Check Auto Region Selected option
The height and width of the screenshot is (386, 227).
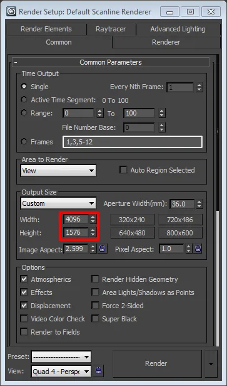[x=123, y=170]
